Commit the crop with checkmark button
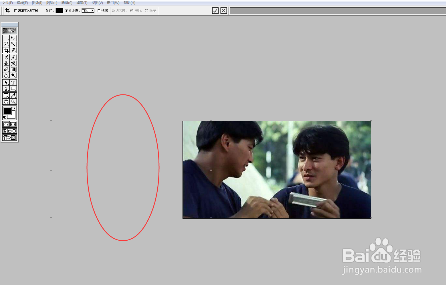 pyautogui.click(x=215, y=11)
